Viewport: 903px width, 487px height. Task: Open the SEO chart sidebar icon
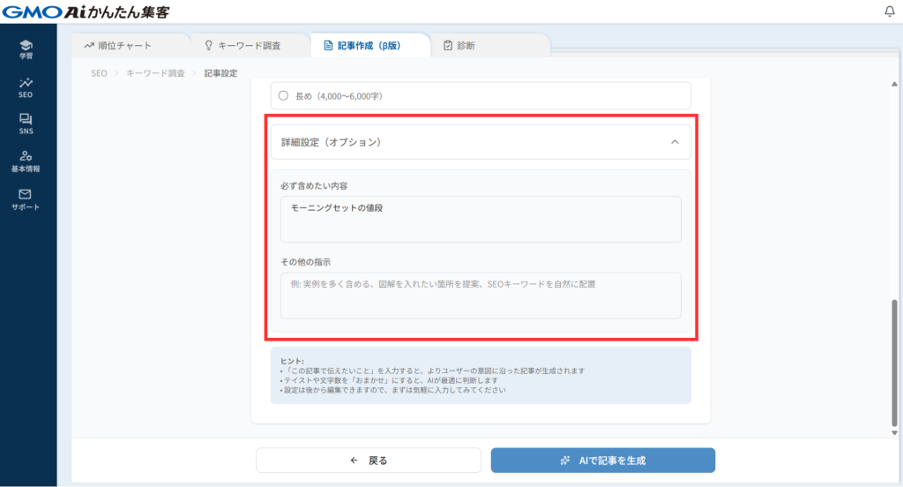click(x=26, y=86)
